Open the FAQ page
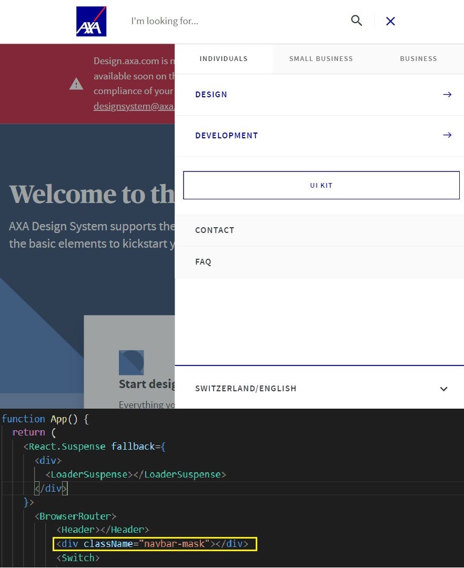Screen dimensions: 464x568 coord(203,261)
